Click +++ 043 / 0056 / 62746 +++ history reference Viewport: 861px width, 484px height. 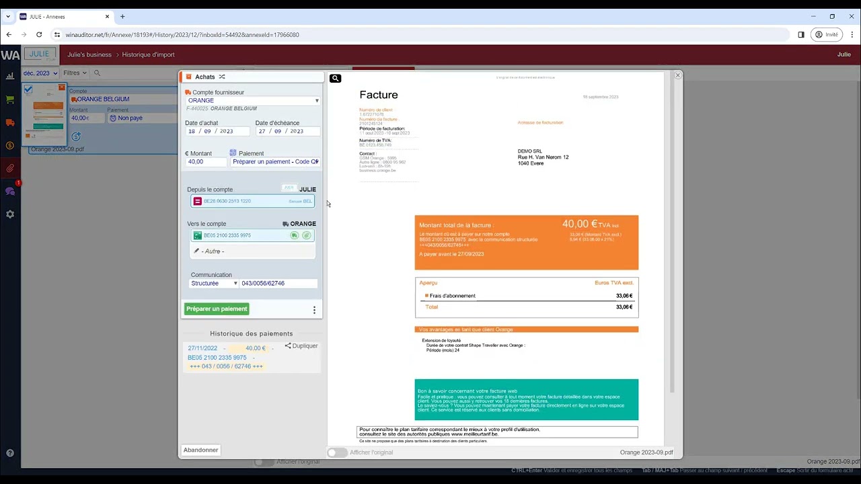(226, 366)
